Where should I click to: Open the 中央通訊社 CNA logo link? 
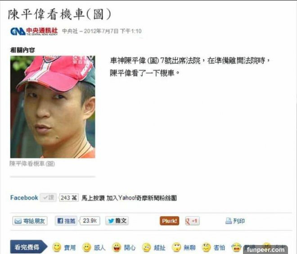34,31
